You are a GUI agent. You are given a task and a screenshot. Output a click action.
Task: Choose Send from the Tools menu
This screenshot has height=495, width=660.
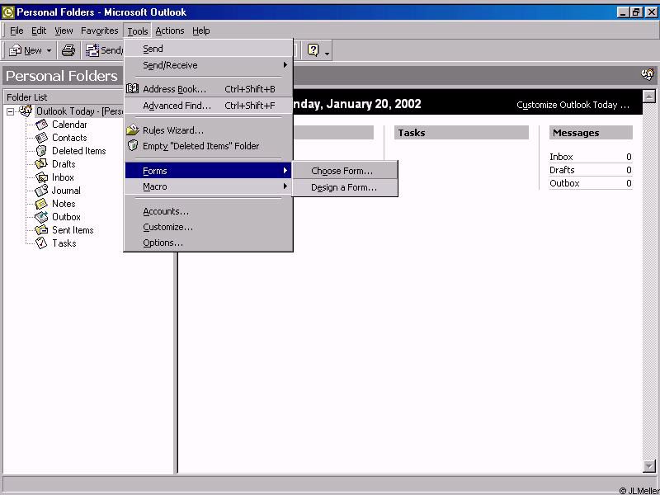pos(208,49)
